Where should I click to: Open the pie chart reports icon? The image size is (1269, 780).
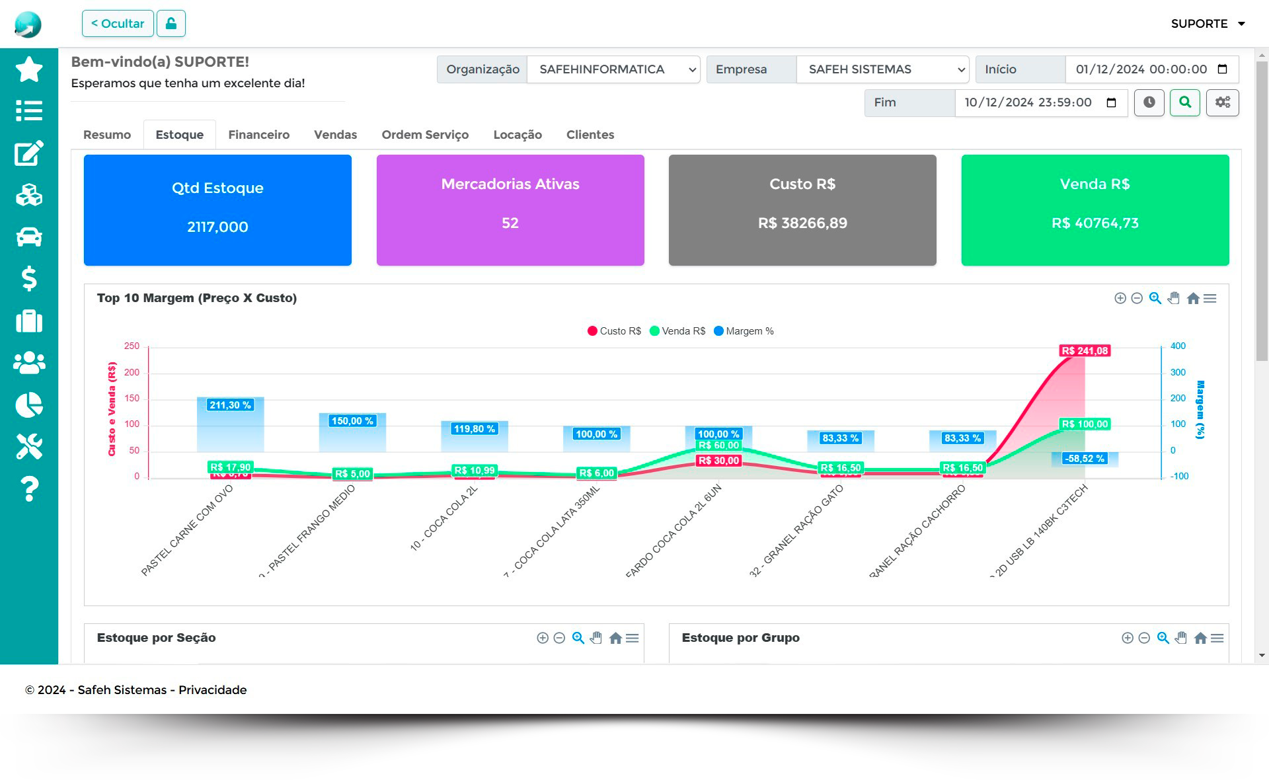[29, 405]
